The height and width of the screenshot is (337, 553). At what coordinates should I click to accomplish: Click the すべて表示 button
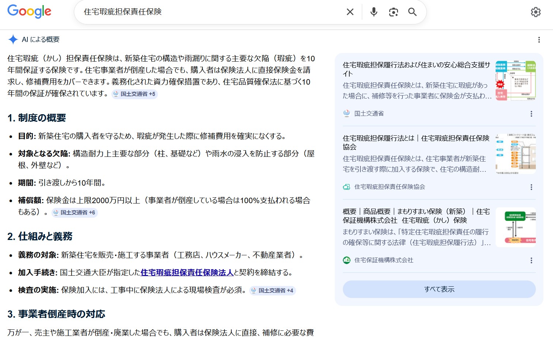click(x=439, y=289)
